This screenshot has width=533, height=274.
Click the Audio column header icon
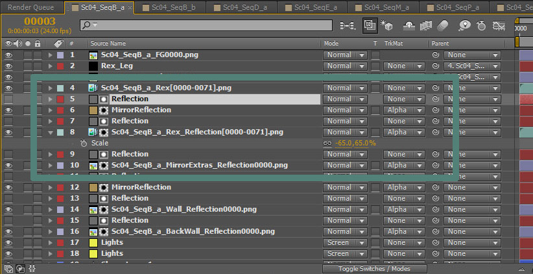pos(18,44)
